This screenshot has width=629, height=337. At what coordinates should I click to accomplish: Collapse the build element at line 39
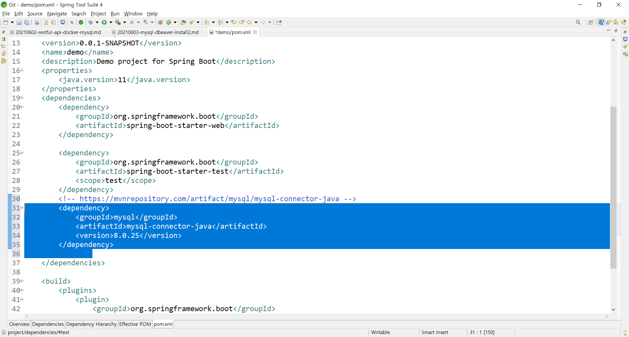22,281
